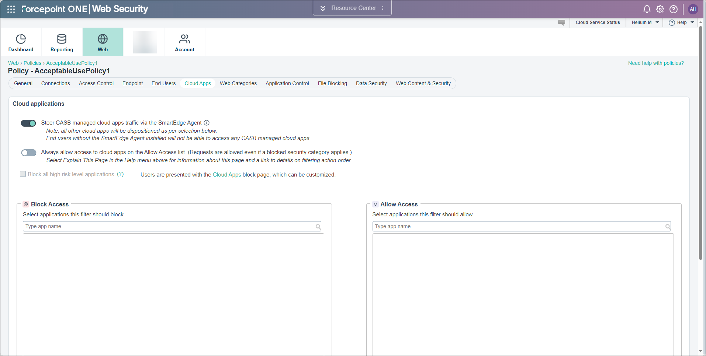The width and height of the screenshot is (706, 356).
Task: Click the Block Access search magnifier
Action: tap(318, 227)
